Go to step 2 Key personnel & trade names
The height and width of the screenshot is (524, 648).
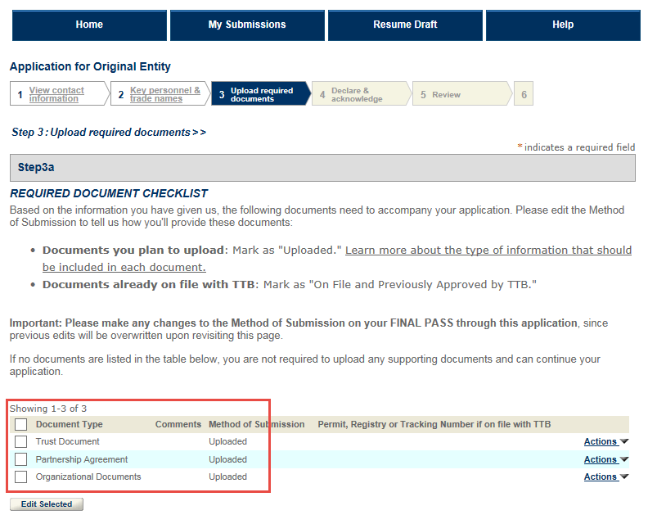tap(164, 95)
